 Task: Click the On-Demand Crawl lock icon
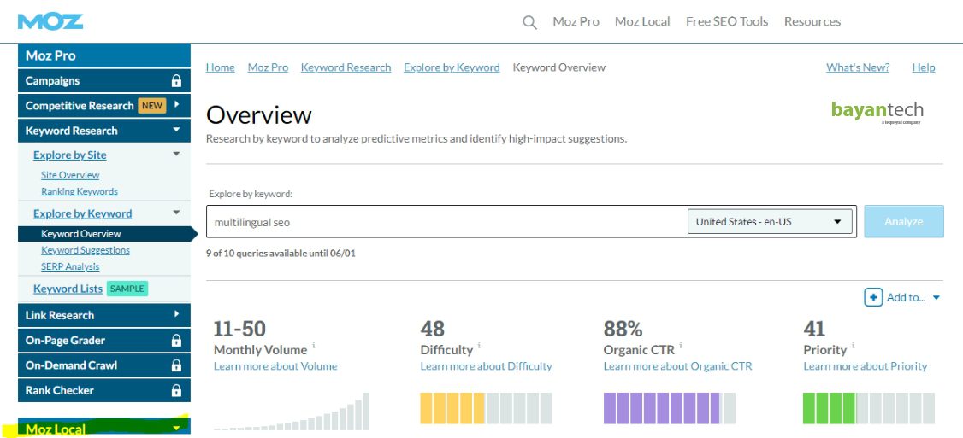click(176, 365)
